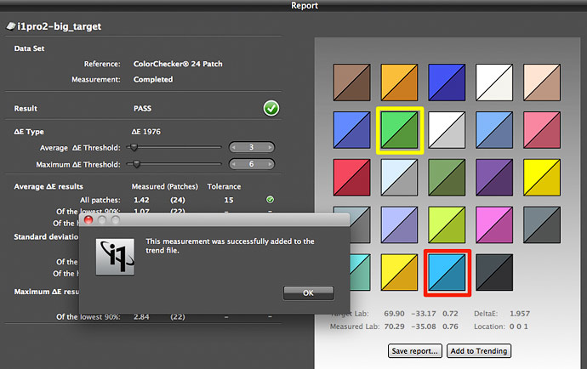Select the cyan patch outlined in red

(x=447, y=273)
